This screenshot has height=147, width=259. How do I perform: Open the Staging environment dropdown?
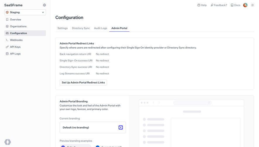pyautogui.click(x=25, y=12)
